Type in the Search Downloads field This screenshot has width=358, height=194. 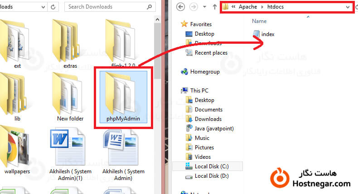pyautogui.click(x=109, y=7)
